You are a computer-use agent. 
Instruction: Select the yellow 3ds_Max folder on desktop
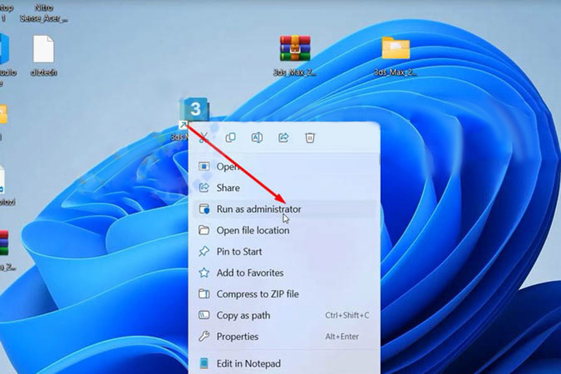click(395, 50)
